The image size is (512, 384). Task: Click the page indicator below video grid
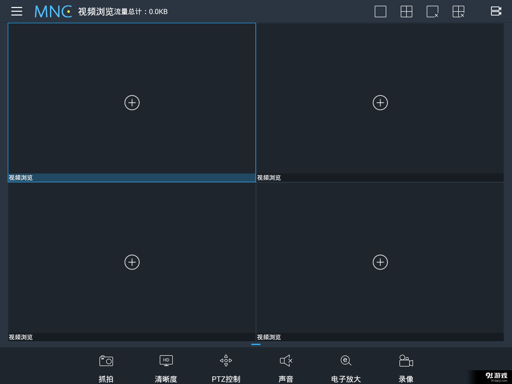256,344
